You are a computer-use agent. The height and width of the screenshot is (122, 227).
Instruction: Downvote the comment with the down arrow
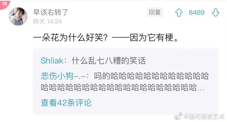[x=216, y=13]
